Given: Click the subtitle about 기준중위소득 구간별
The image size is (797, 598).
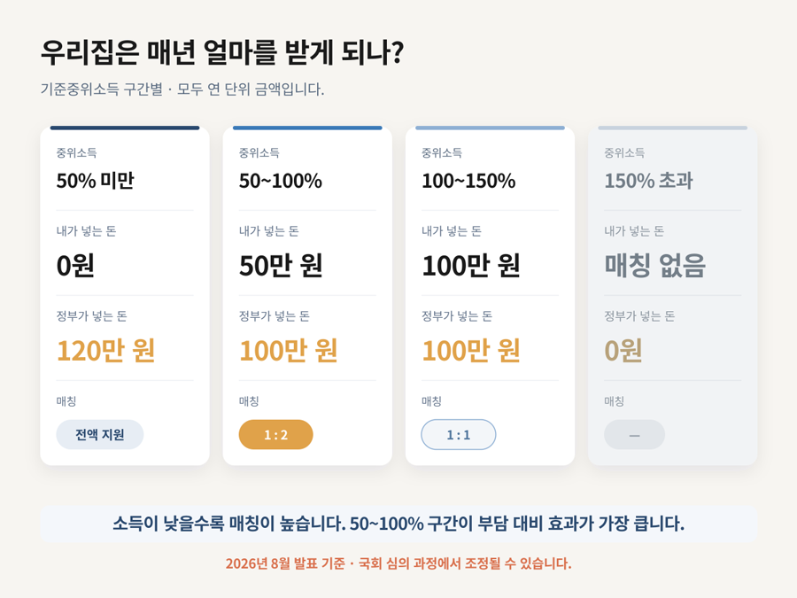Looking at the screenshot, I should tap(182, 89).
